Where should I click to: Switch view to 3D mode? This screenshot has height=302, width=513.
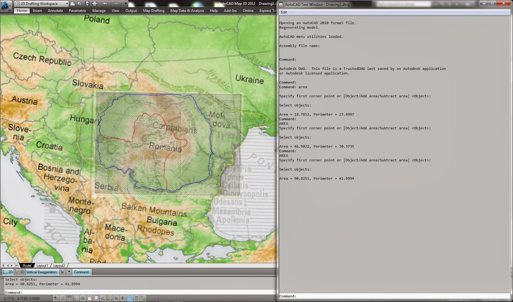coord(20,272)
